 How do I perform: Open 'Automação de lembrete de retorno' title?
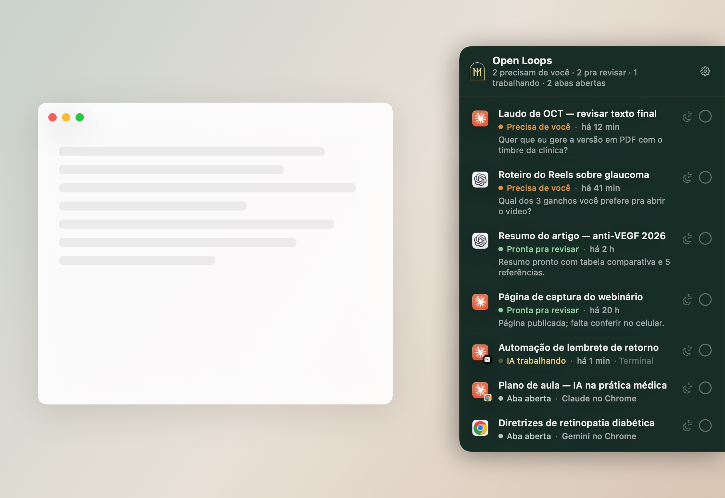tap(578, 347)
